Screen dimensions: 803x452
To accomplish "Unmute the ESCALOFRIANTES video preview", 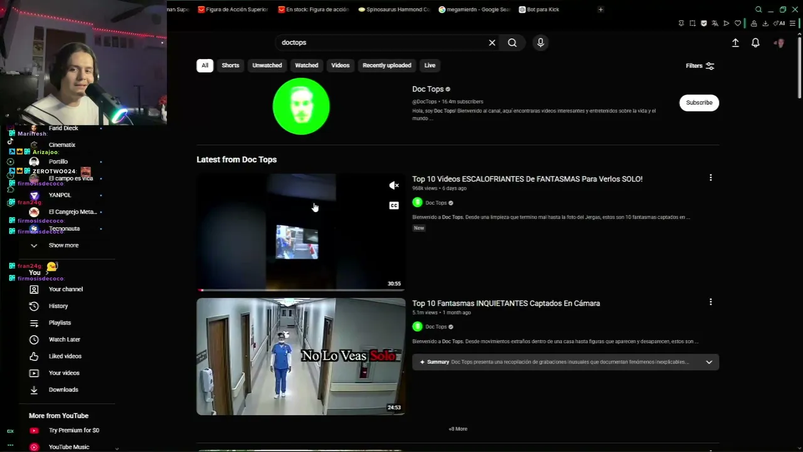I will (394, 185).
